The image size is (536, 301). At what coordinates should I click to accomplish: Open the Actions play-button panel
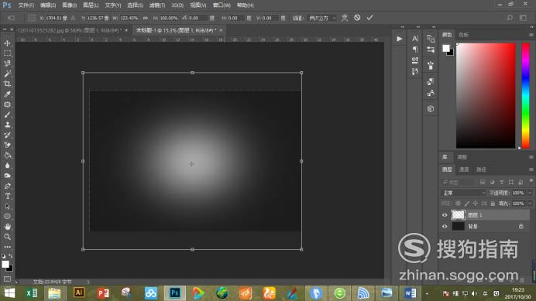click(x=399, y=39)
